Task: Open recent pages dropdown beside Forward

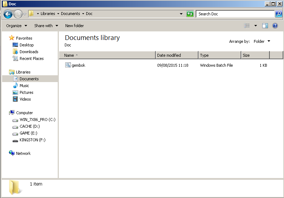Action: point(25,14)
